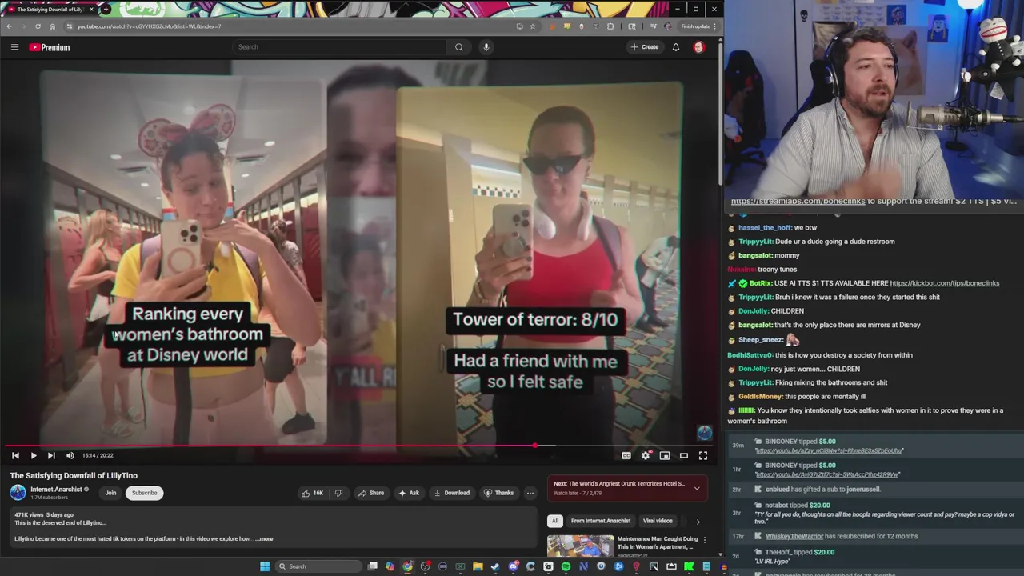Select the Viral videos chip
The height and width of the screenshot is (576, 1024).
tap(658, 521)
